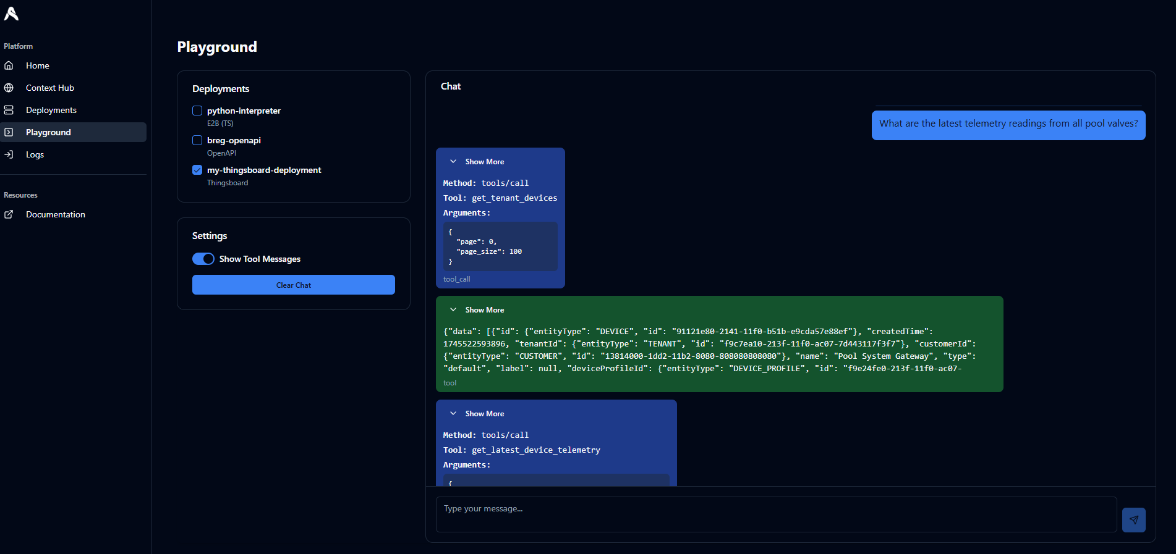Screen dimensions: 1176x554
Task: Click python-interpreter label text
Action: point(244,111)
